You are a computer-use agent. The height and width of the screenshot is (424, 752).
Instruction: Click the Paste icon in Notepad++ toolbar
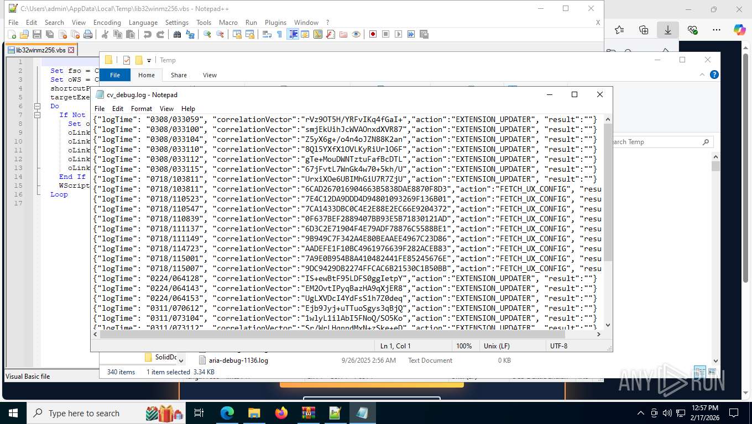pyautogui.click(x=130, y=34)
